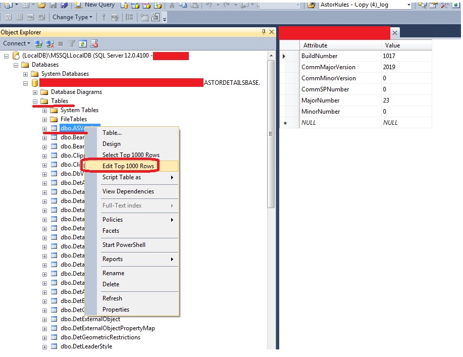Collapse the Tables folder node

(x=35, y=100)
